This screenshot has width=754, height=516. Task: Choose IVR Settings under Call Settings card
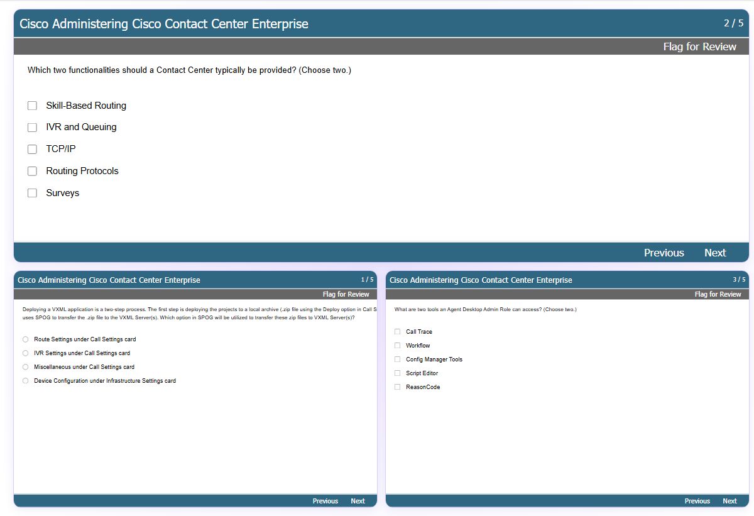(x=26, y=353)
